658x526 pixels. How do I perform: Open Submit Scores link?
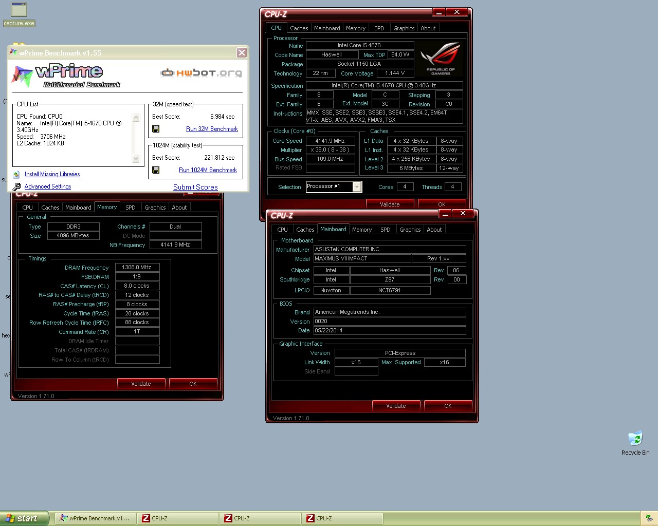pos(195,187)
